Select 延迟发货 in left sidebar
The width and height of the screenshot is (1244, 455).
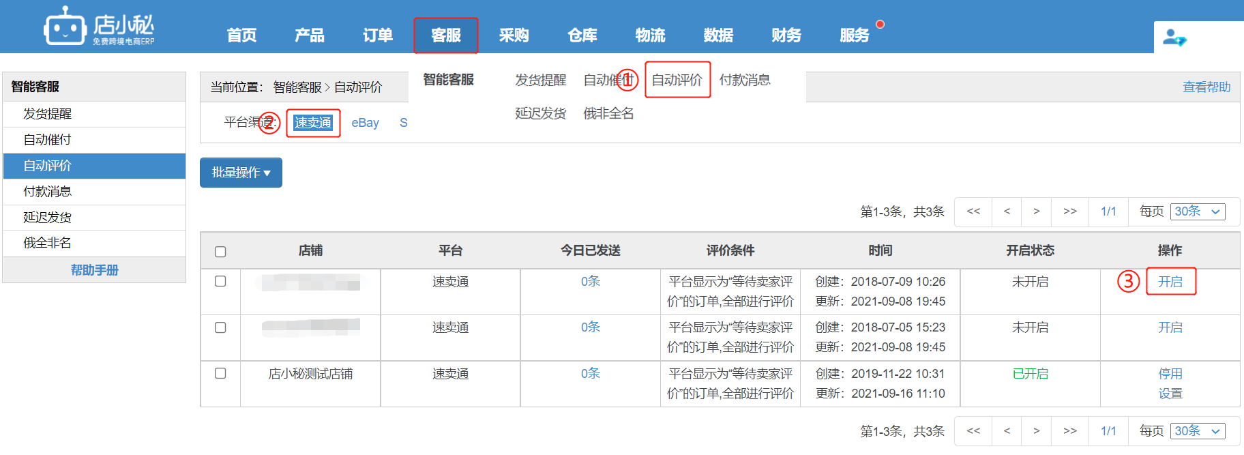click(48, 218)
